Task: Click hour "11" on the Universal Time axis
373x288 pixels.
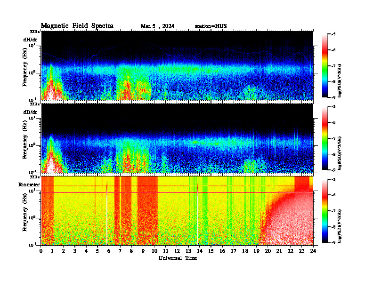Action: pos(166,251)
